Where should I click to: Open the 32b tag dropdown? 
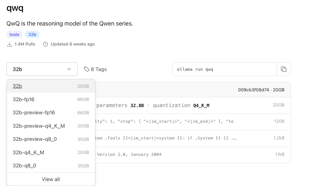point(42,69)
